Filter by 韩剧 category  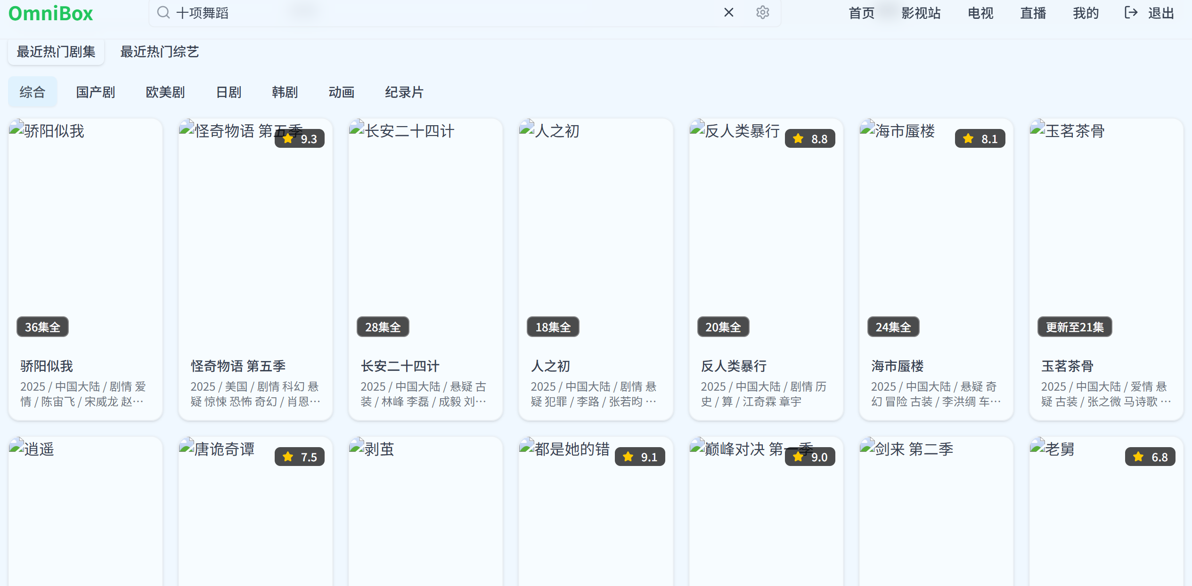tap(285, 92)
